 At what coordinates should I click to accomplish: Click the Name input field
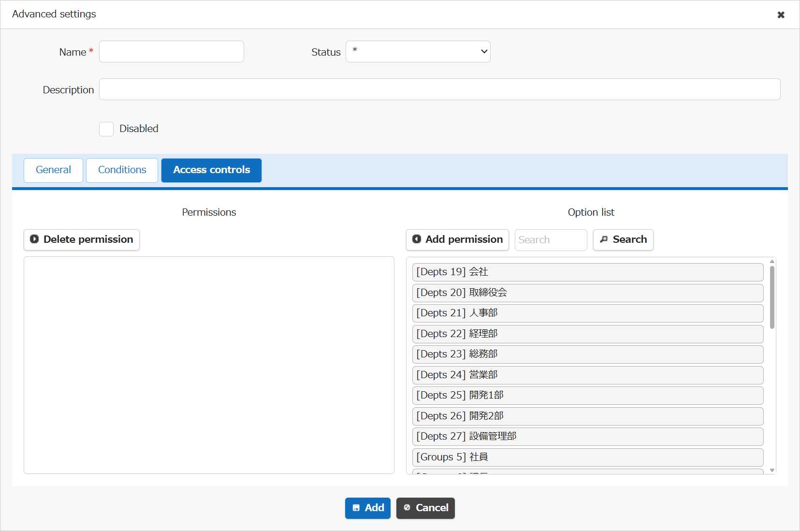pos(172,52)
